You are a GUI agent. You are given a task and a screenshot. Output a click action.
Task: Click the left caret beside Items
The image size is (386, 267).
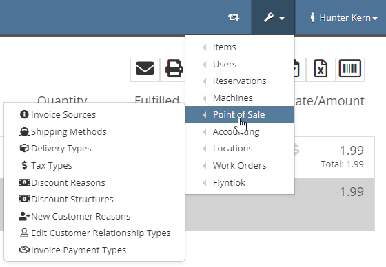[x=204, y=47]
